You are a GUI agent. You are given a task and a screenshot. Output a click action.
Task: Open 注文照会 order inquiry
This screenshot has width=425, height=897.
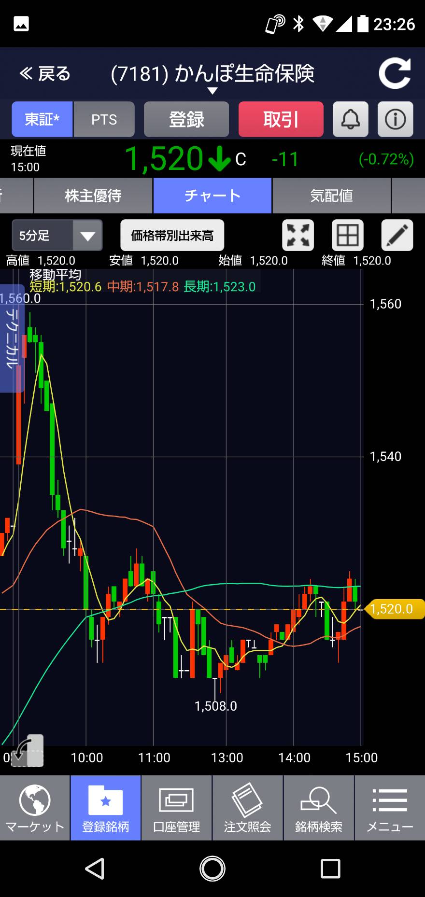248,808
